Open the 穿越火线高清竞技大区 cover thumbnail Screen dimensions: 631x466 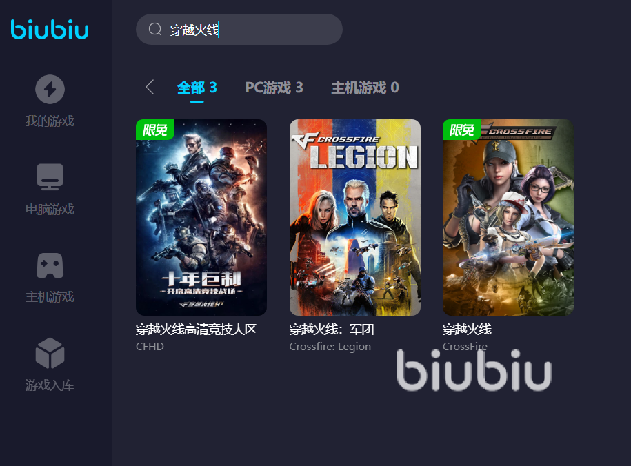coord(201,217)
